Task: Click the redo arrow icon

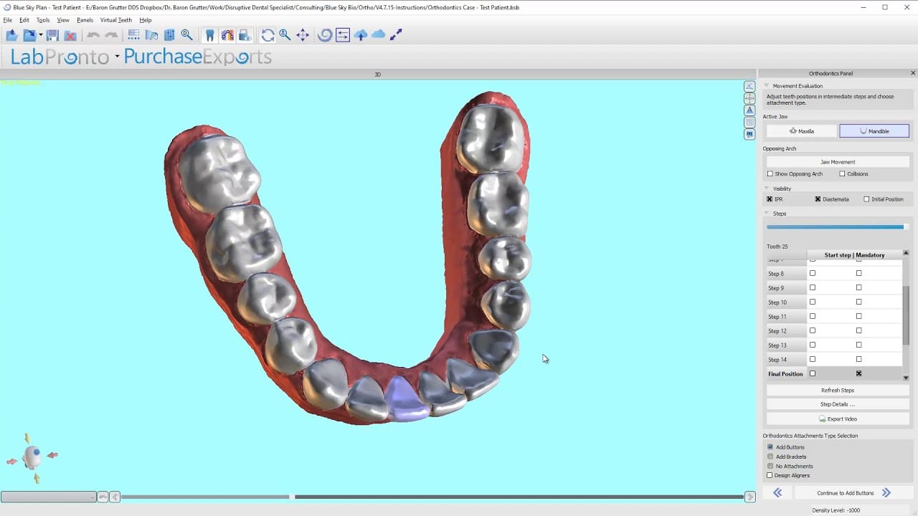Action: coord(111,35)
